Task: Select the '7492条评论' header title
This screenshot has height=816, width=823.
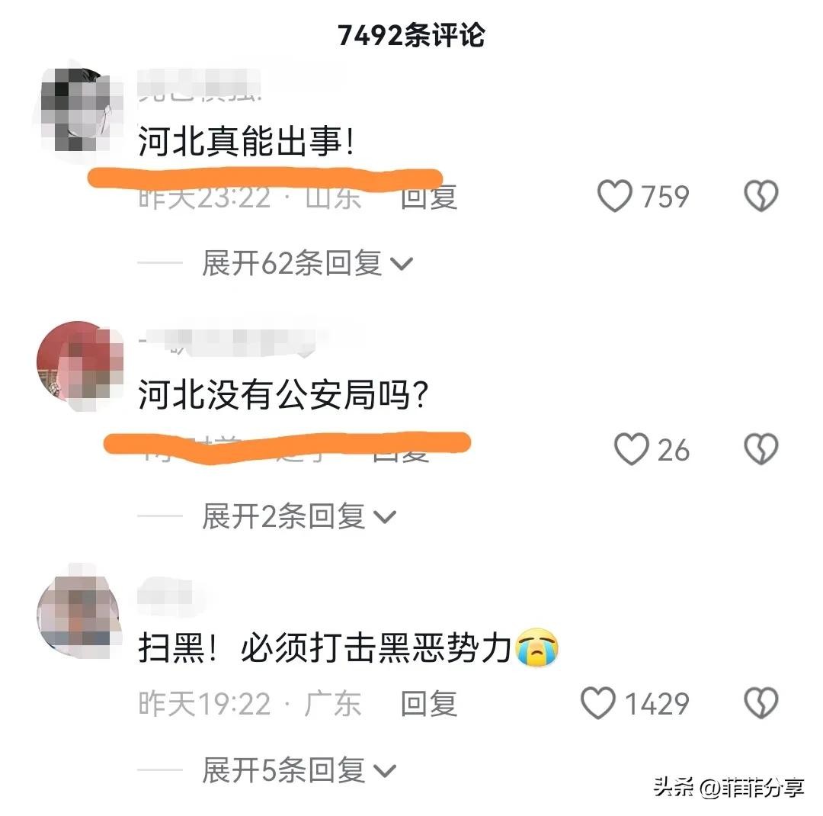Action: (411, 36)
